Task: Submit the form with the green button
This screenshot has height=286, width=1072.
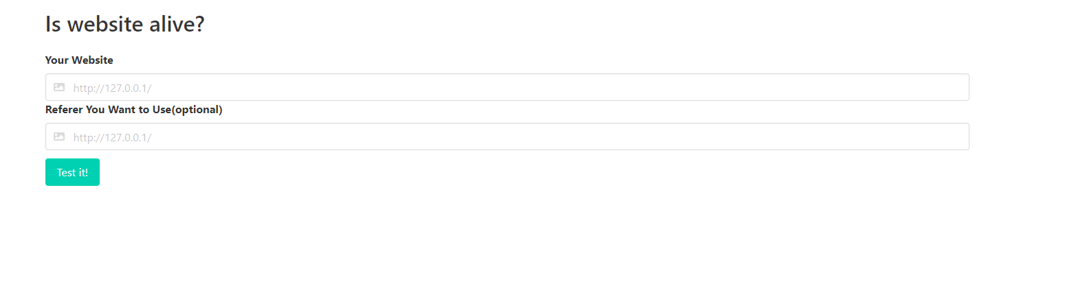Action: coord(72,172)
